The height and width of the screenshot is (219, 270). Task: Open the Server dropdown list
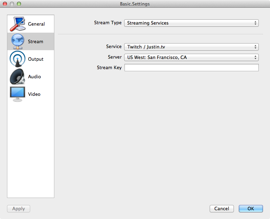[191, 57]
